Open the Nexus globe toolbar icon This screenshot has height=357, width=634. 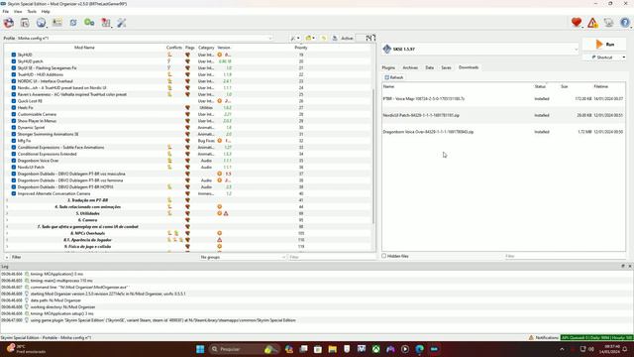coord(41,23)
